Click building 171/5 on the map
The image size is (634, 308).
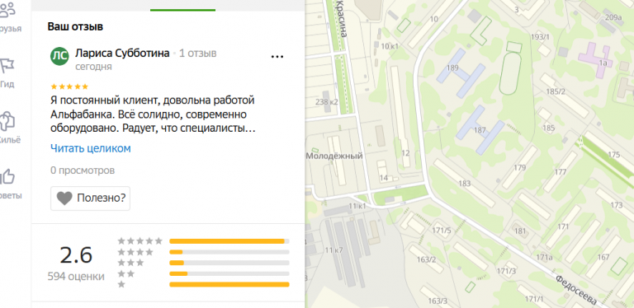coord(442,231)
